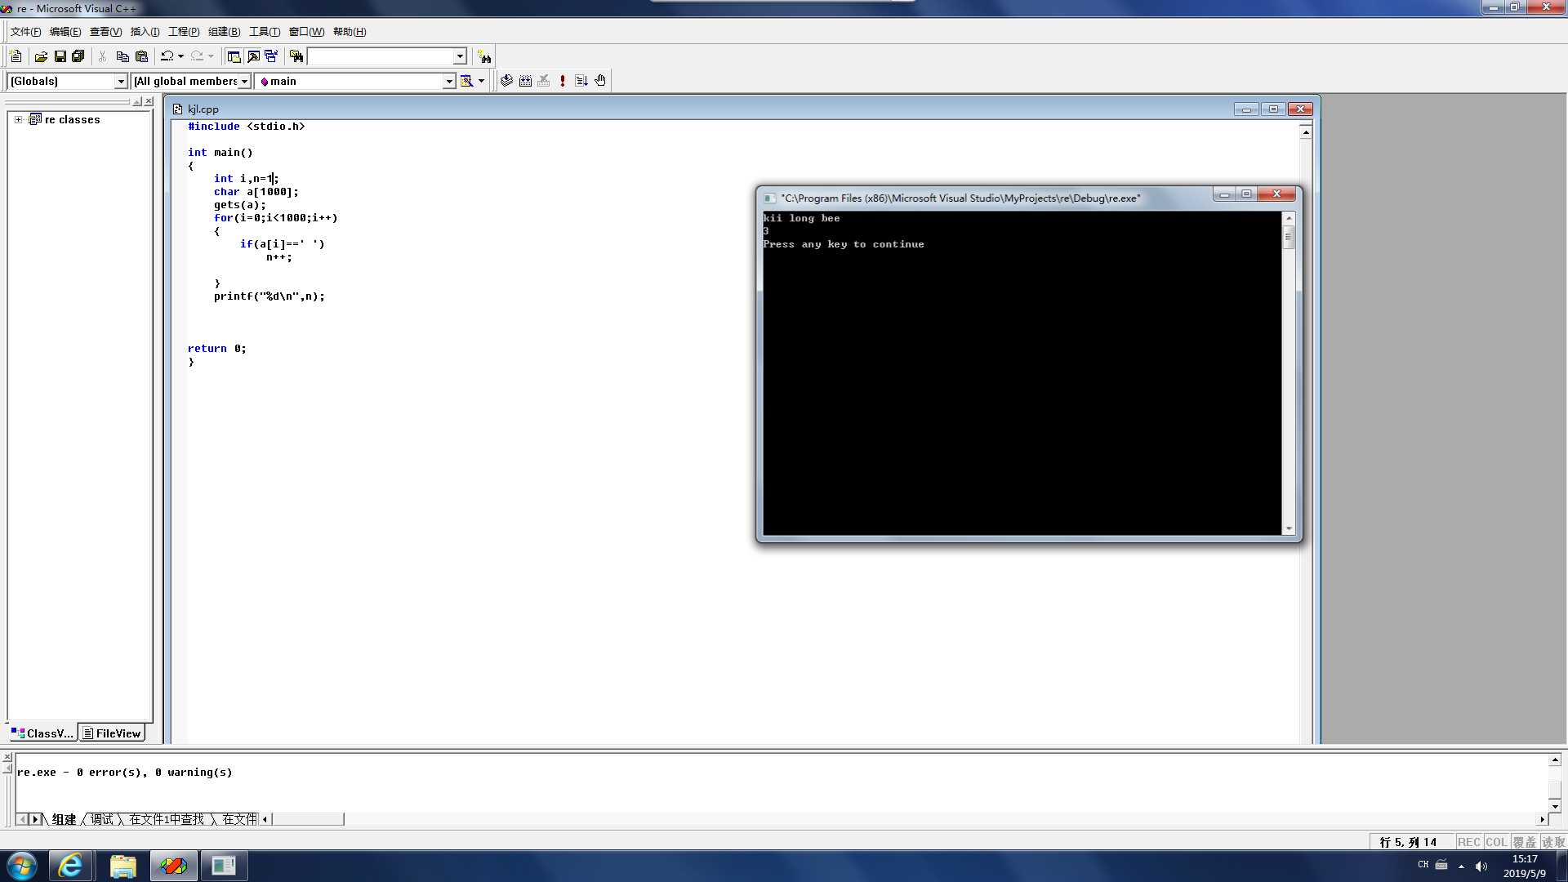Copy the selection with the toolbar copy icon
Screen dimensions: 1568x882
[x=122, y=56]
